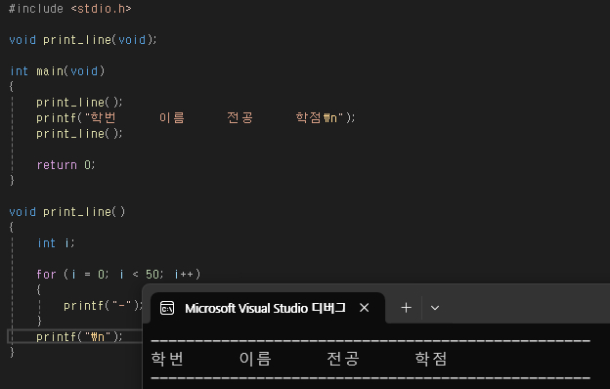Click the print_line prototype declaration line
Screen dimensions: 610x389
(x=83, y=40)
